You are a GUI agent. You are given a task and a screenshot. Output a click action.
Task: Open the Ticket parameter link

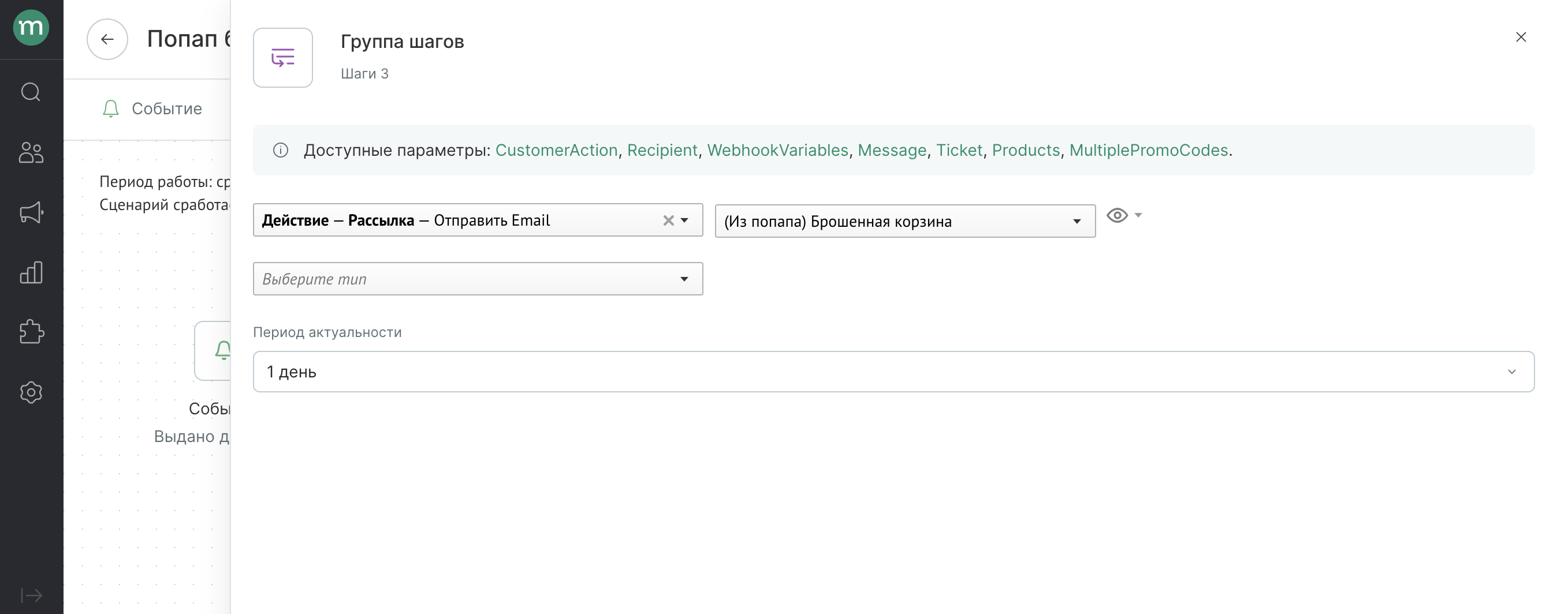959,151
